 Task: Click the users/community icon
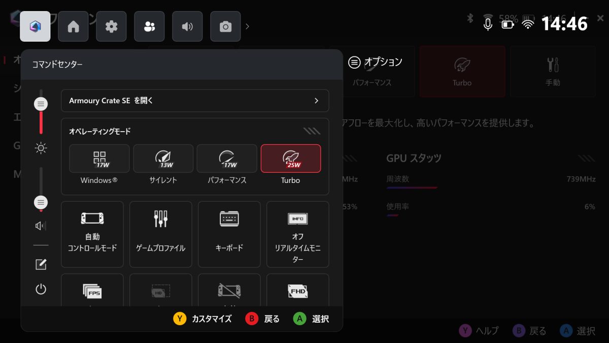click(x=149, y=26)
